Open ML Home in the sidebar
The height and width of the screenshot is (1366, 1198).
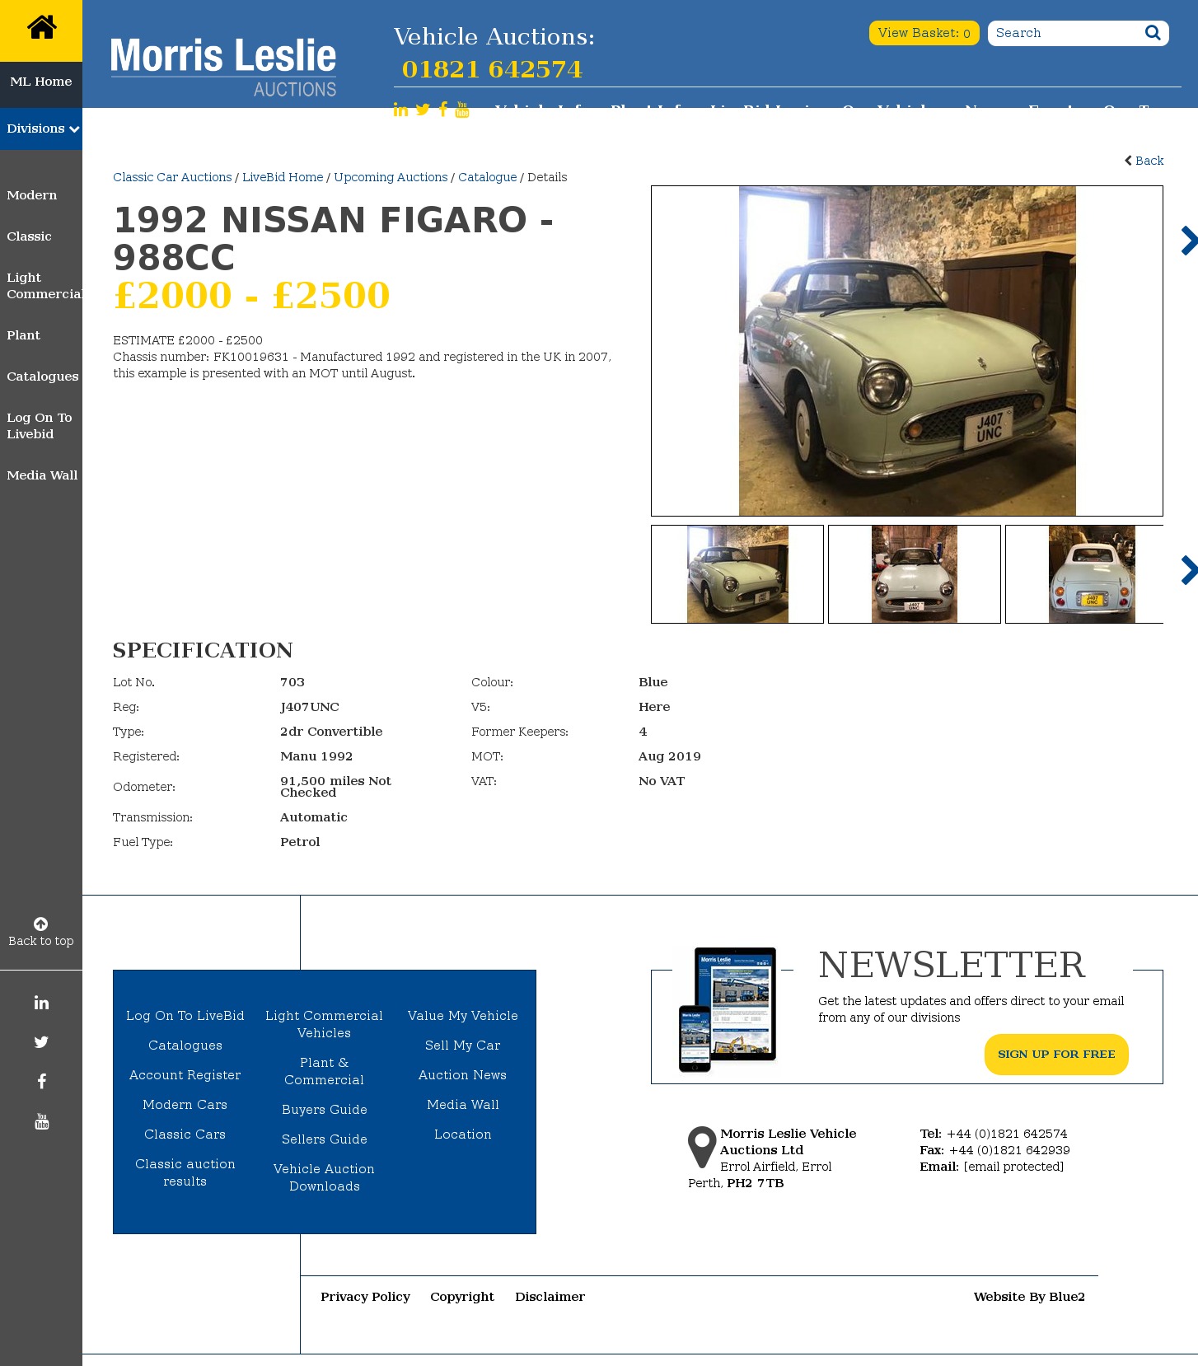[41, 82]
